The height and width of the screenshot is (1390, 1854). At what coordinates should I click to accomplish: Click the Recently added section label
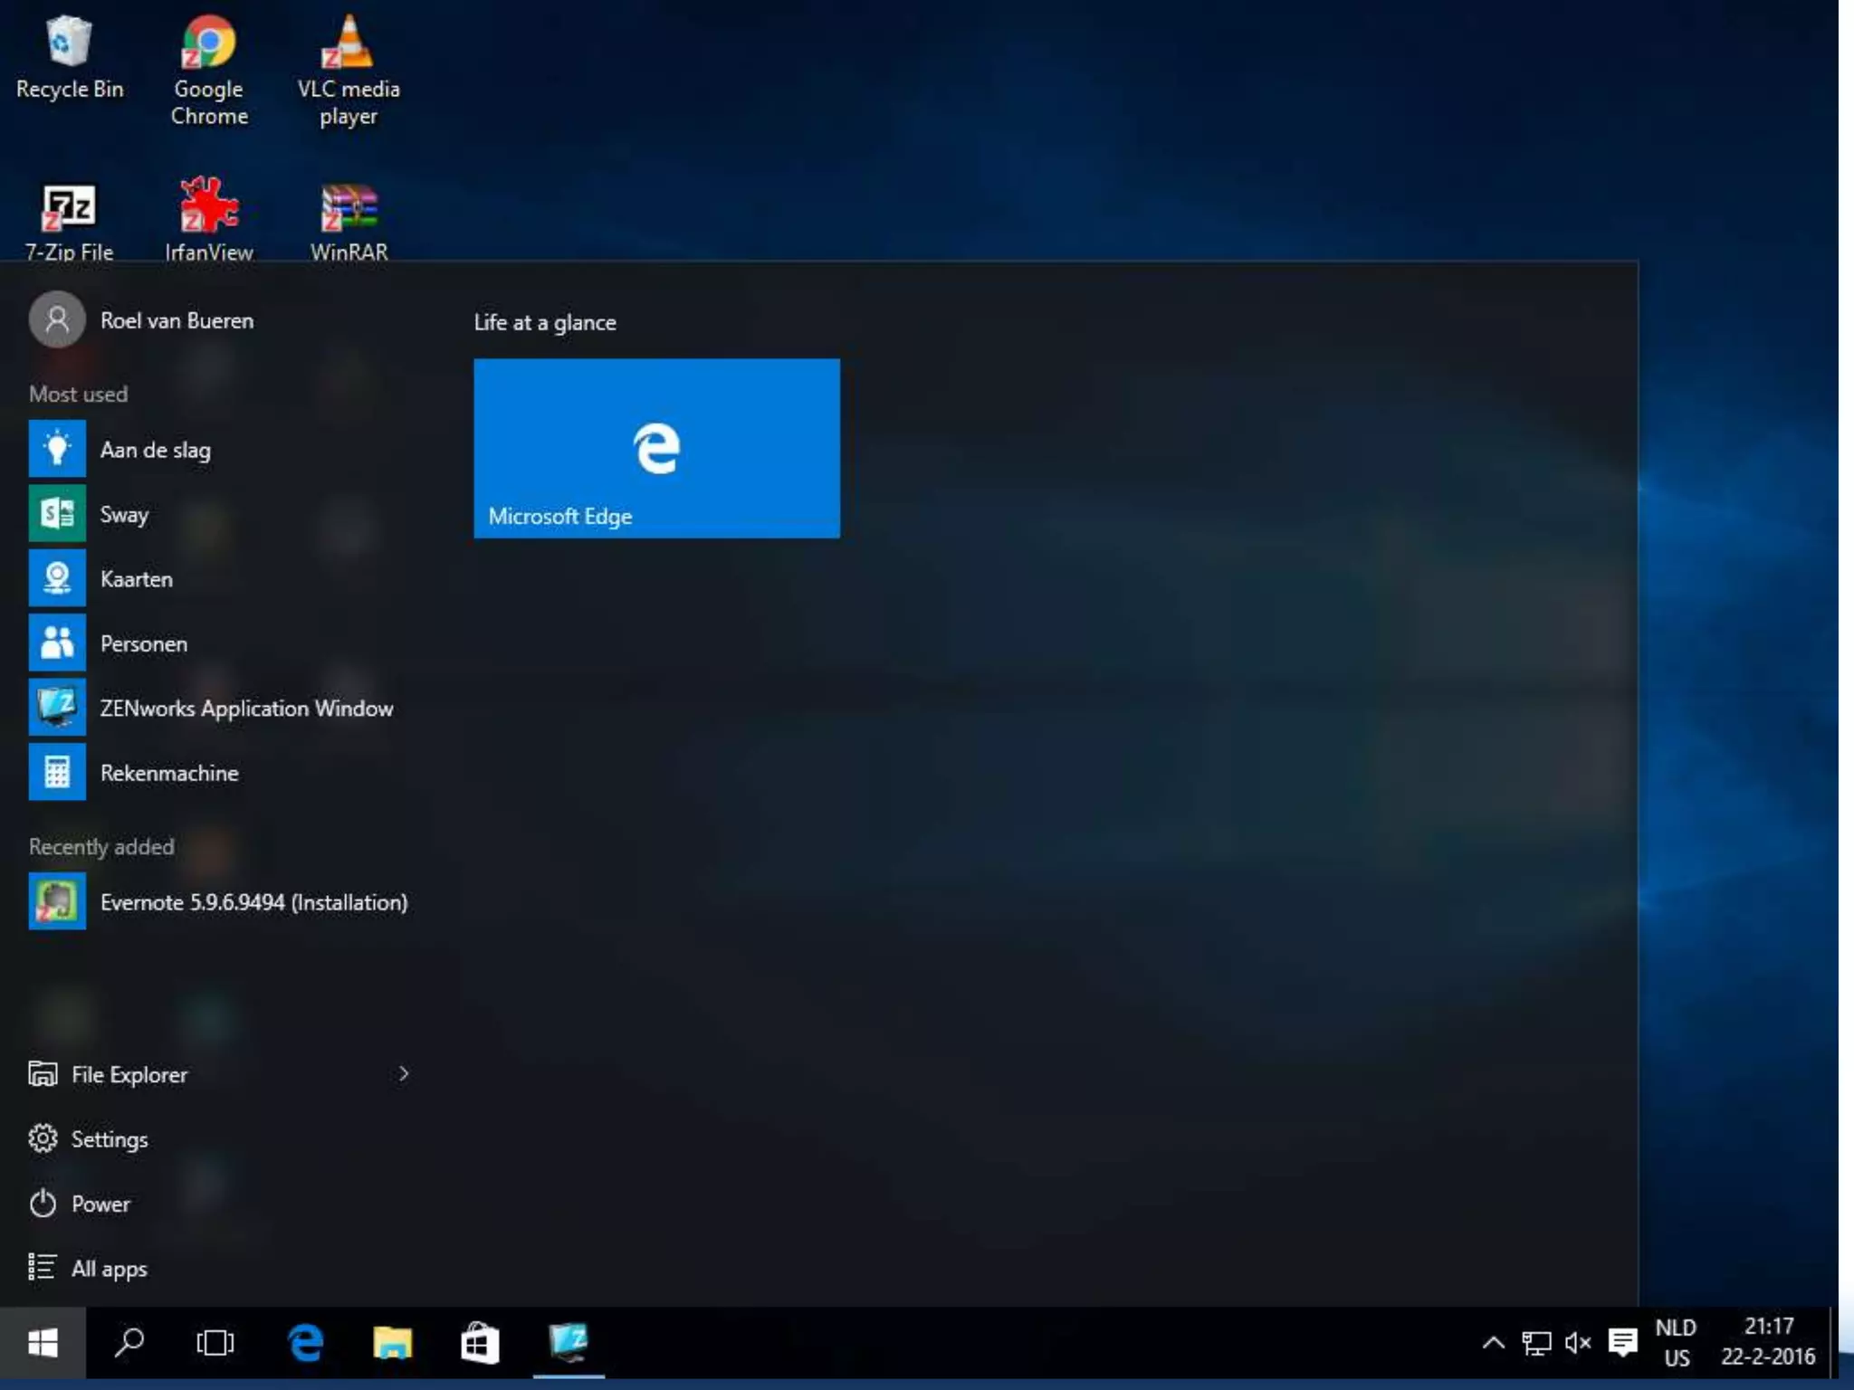(x=101, y=847)
